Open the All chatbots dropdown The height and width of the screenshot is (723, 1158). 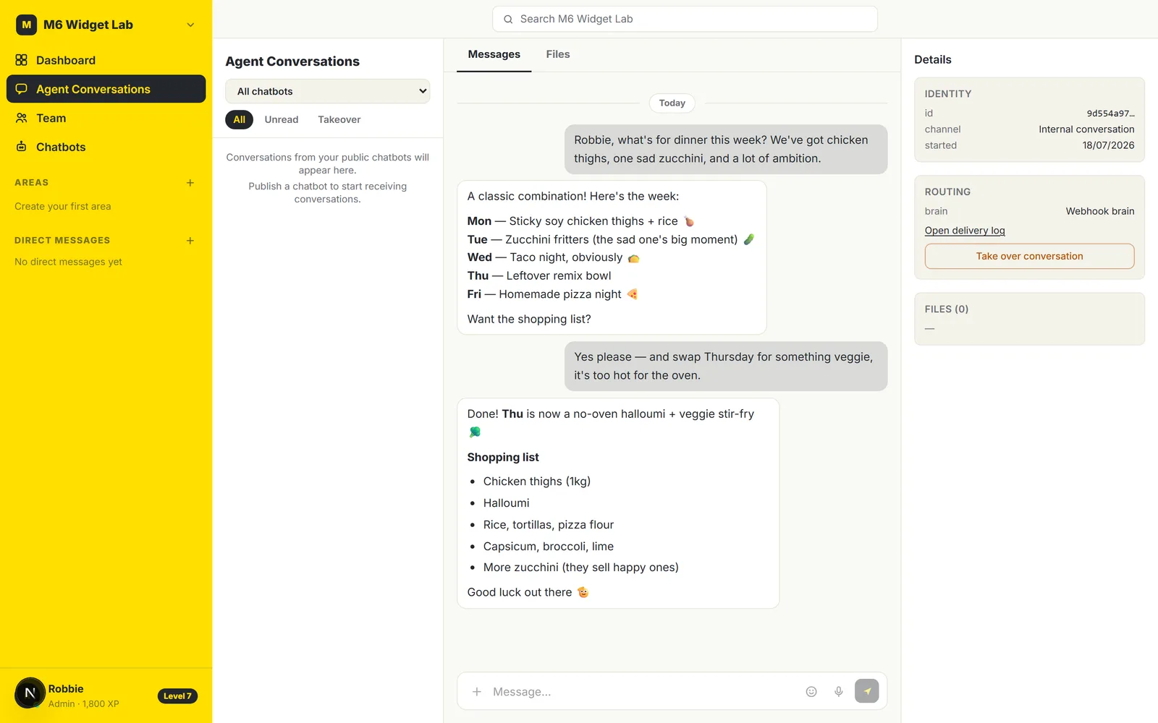pyautogui.click(x=327, y=91)
